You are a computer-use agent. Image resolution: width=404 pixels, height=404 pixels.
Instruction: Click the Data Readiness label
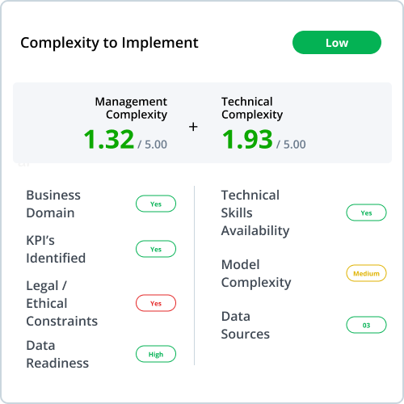coord(57,354)
